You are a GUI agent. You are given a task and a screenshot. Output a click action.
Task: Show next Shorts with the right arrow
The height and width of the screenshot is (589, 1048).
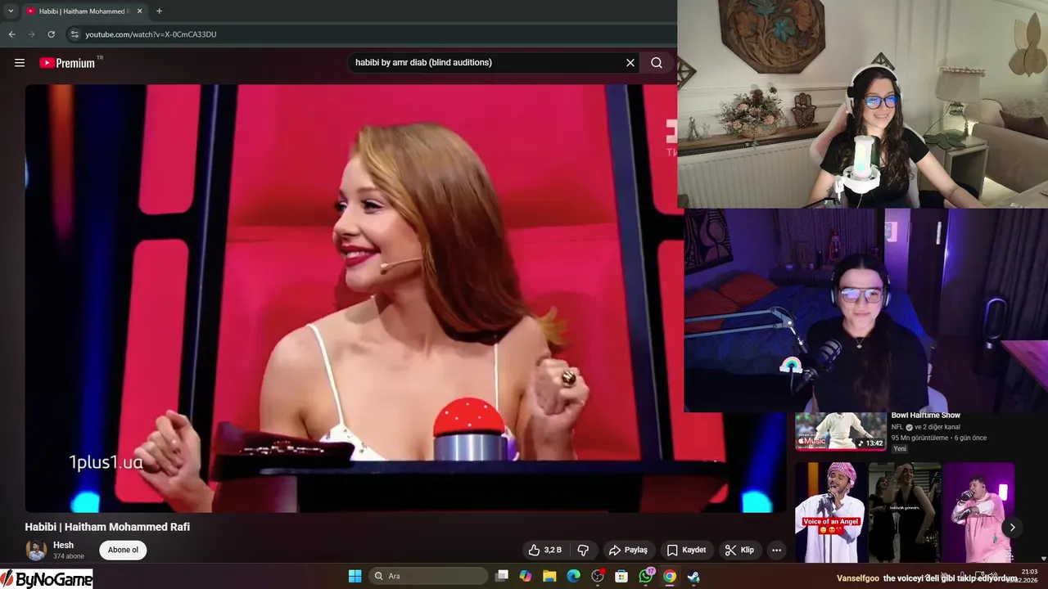point(1012,528)
